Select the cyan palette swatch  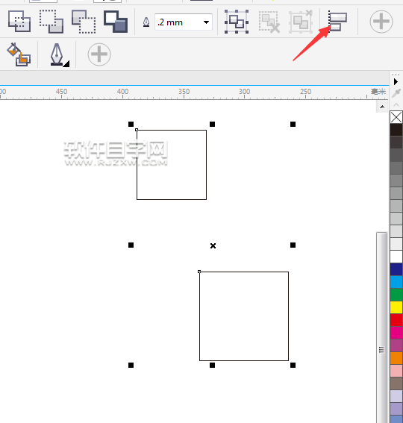click(396, 282)
